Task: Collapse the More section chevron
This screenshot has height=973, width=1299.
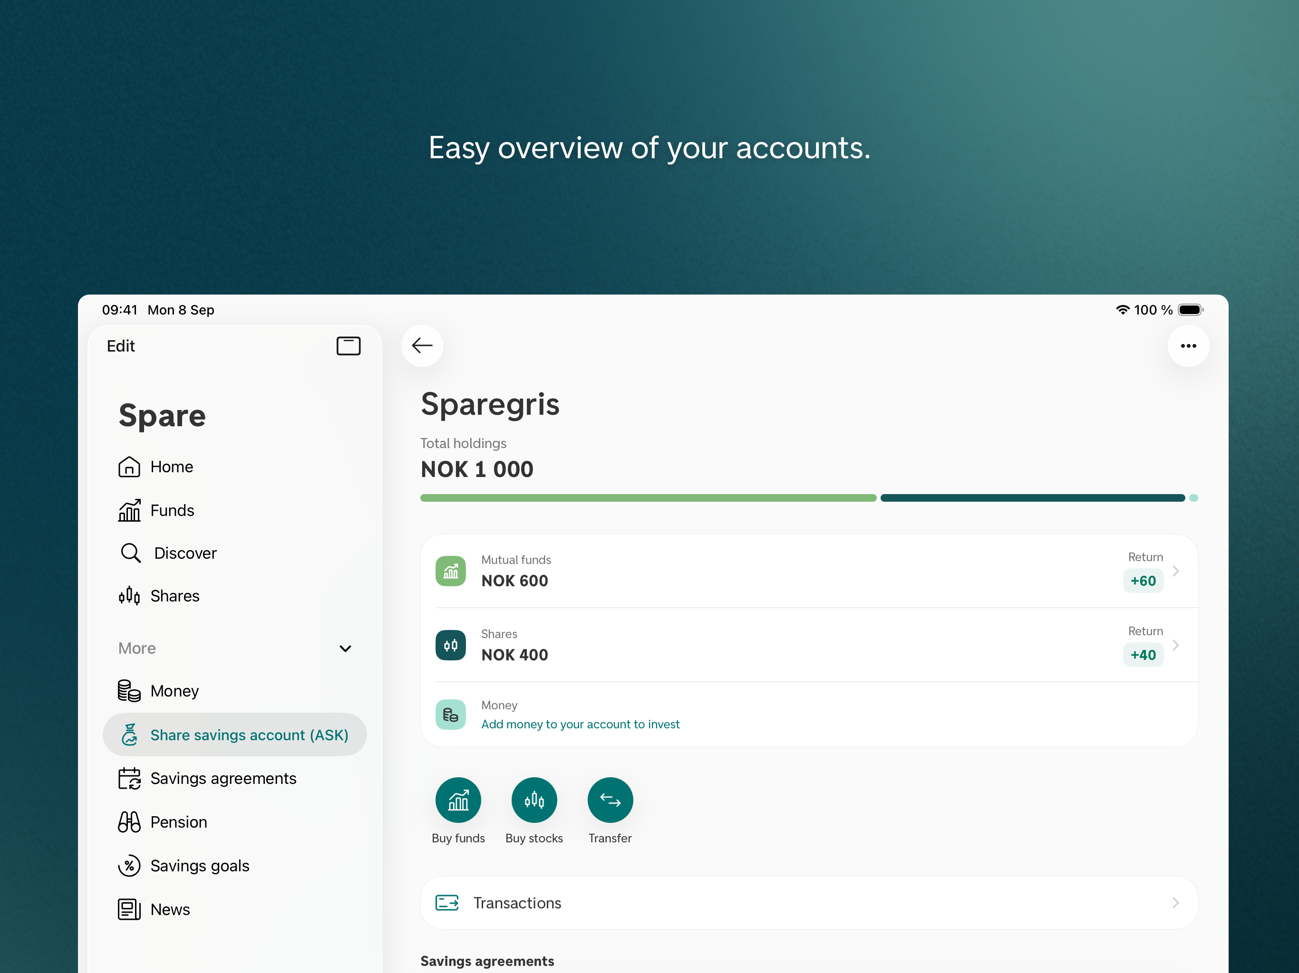Action: point(345,649)
